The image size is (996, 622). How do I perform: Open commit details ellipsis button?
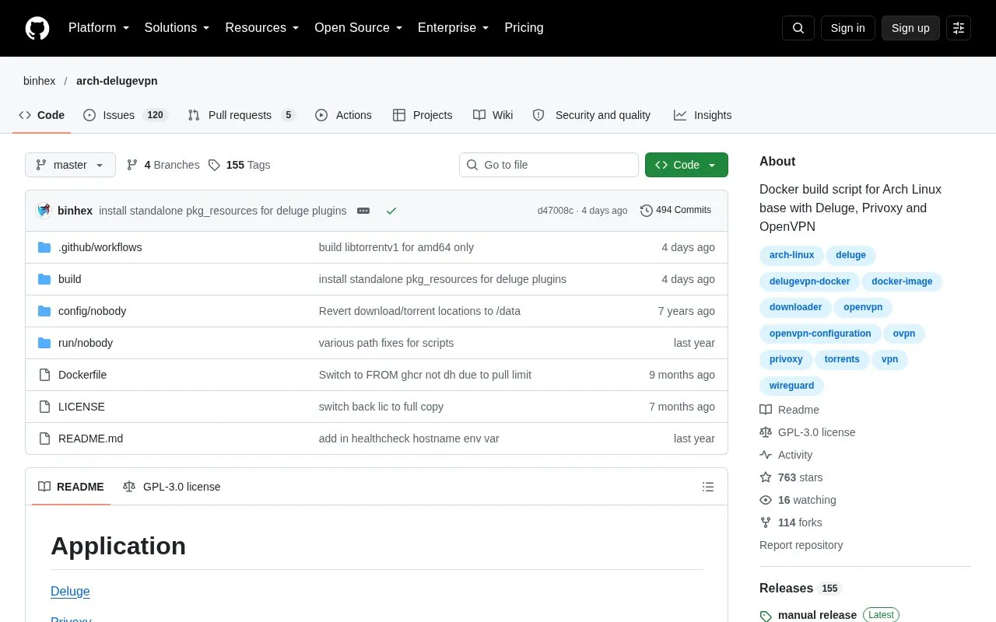click(x=363, y=211)
